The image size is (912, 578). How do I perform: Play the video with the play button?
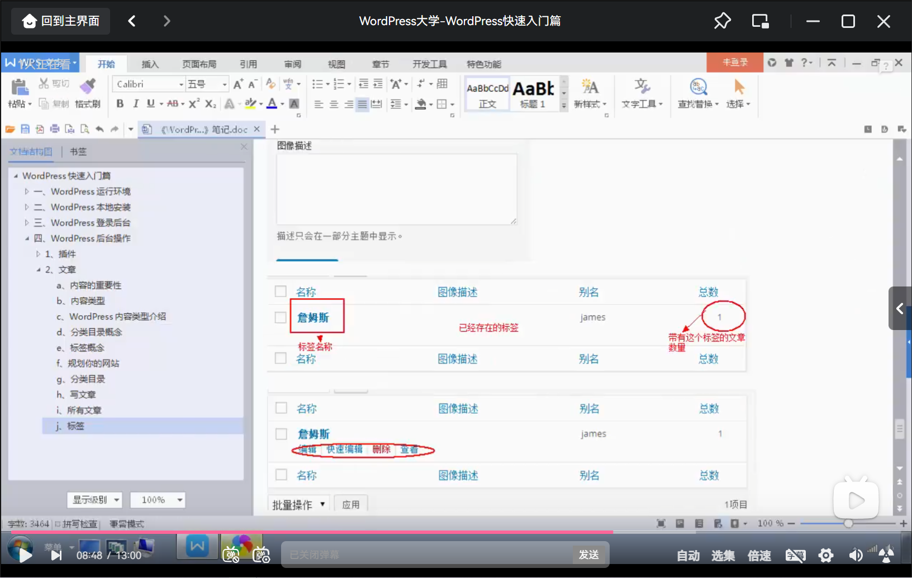click(x=25, y=555)
